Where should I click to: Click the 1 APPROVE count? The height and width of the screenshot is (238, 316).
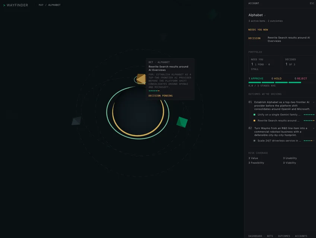256,78
